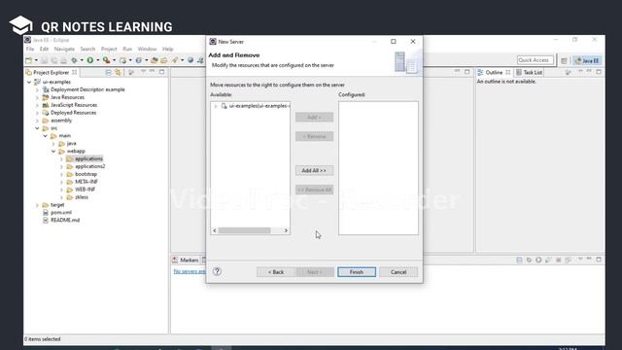Click the Debug bug icon in toolbar
The height and width of the screenshot is (350, 622).
(x=74, y=60)
